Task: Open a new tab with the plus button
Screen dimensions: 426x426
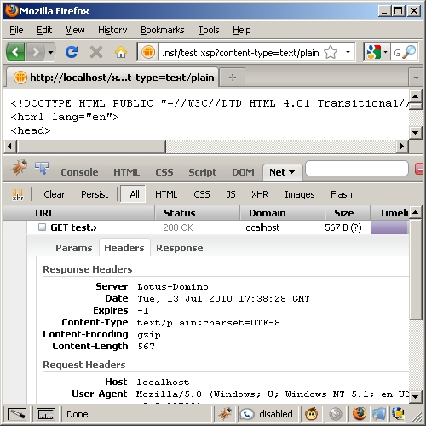Action: [233, 78]
